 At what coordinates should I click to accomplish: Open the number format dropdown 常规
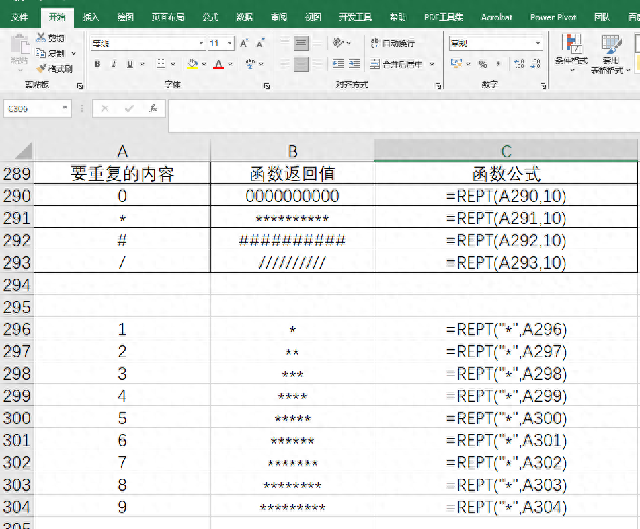click(538, 43)
